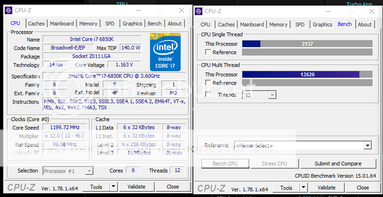Screen dimensions: 383x197
Task: Enable the Multi Thread Reference checkbox
Action: 208,83
